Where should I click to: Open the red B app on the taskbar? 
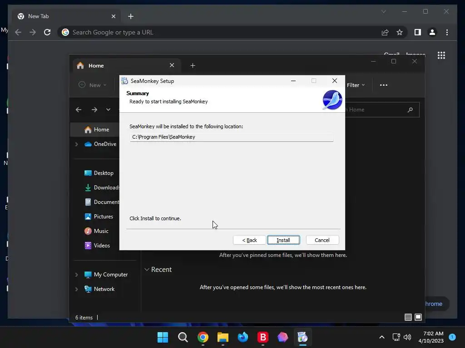263,337
